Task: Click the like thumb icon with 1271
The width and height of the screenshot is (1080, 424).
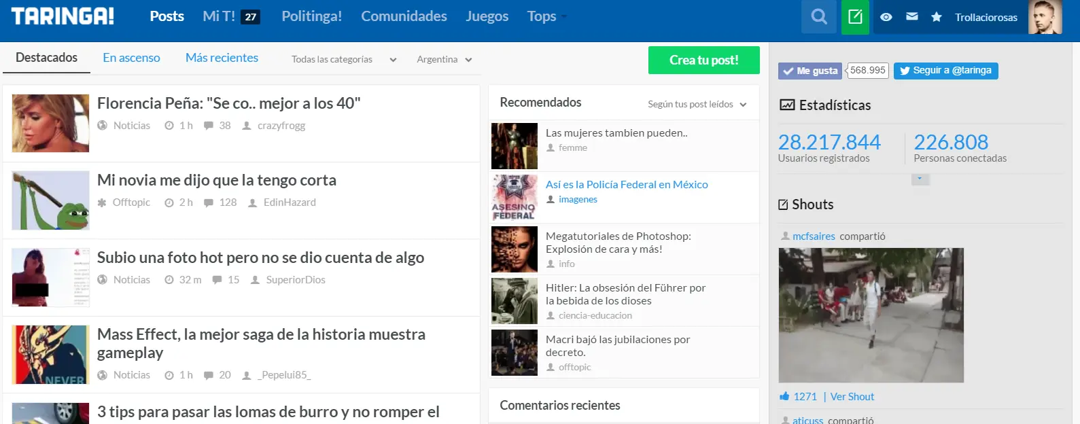Action: pyautogui.click(x=784, y=396)
